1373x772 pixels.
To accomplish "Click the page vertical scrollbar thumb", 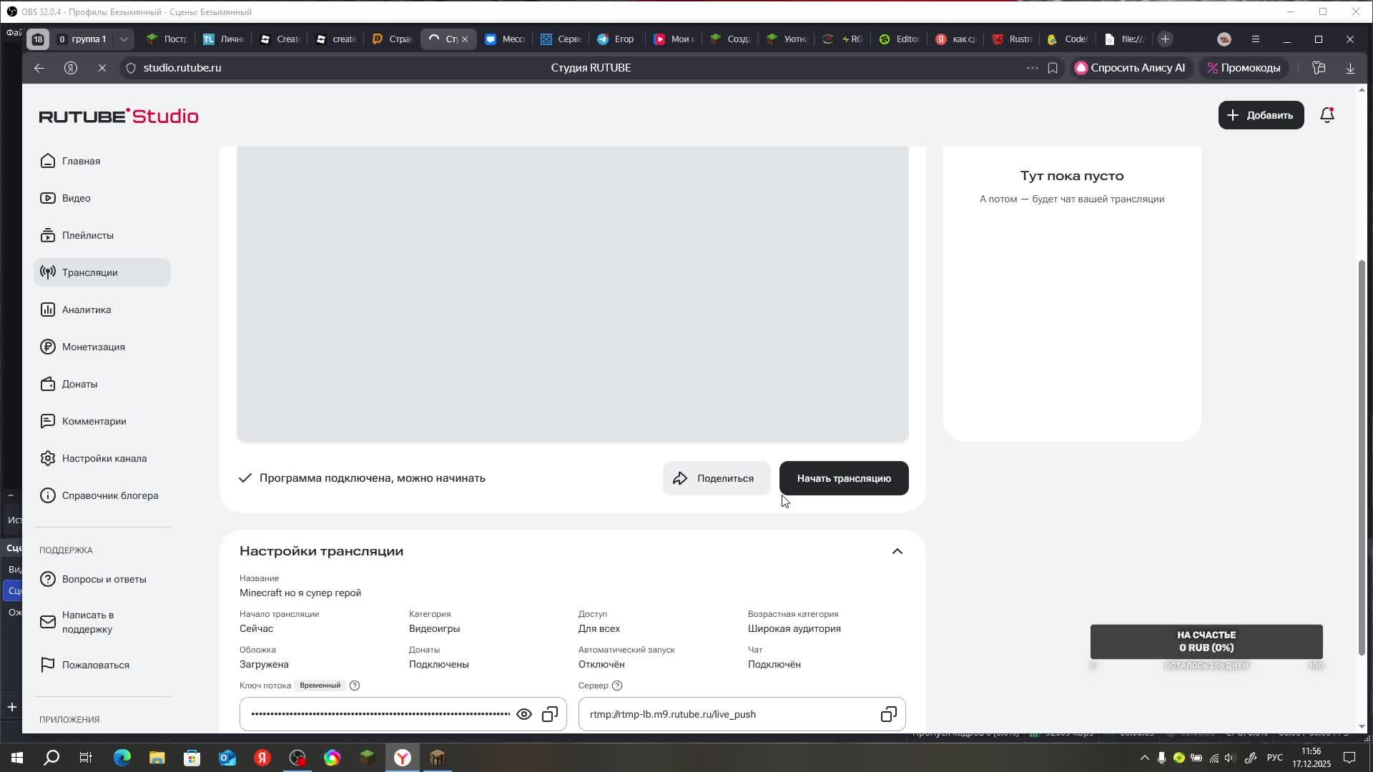I will 1361,457.
